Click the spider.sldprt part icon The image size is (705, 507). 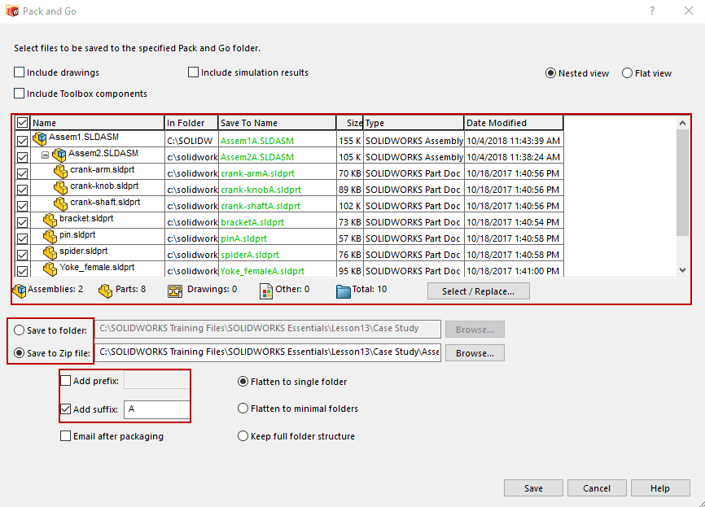(50, 252)
